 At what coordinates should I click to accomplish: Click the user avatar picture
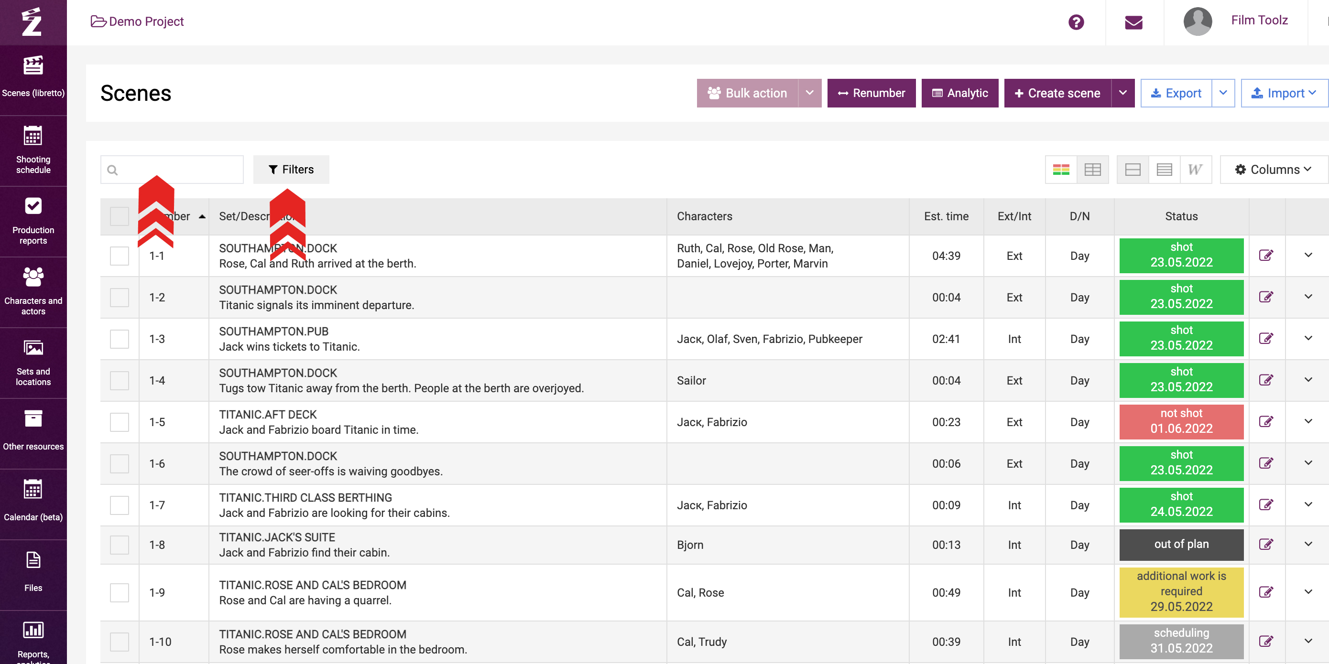[1197, 21]
